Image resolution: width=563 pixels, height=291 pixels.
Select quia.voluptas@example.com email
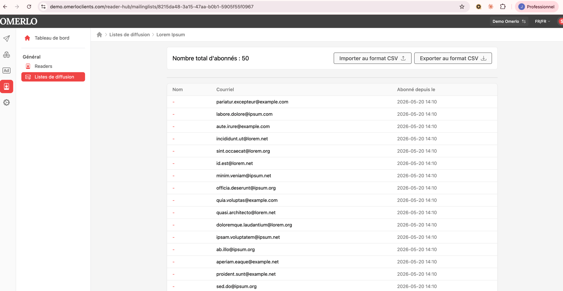247,200
